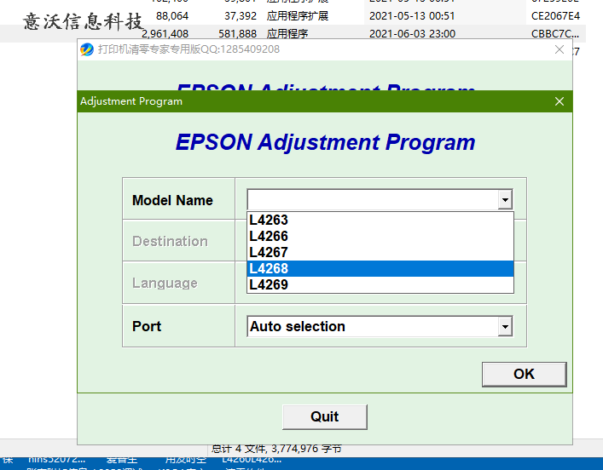Click the 37,392 packed size cell
The width and height of the screenshot is (603, 470).
pos(241,16)
